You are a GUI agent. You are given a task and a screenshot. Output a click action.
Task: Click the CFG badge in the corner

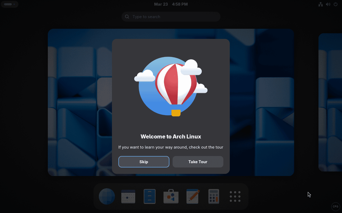click(x=336, y=207)
